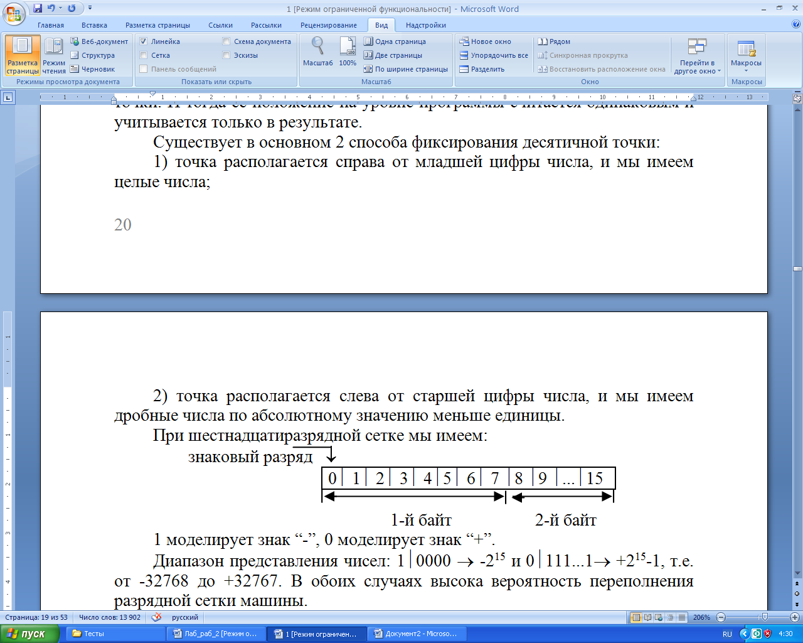Click page number 20 text in document
803x643 pixels.
123,225
